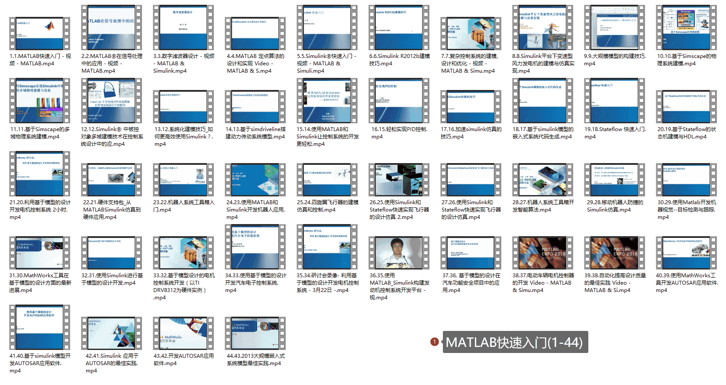This screenshot has width=726, height=385.
Task: Select the 30.29.使用Matlab开发机器视觉 thumbnail
Action: pyautogui.click(x=686, y=180)
